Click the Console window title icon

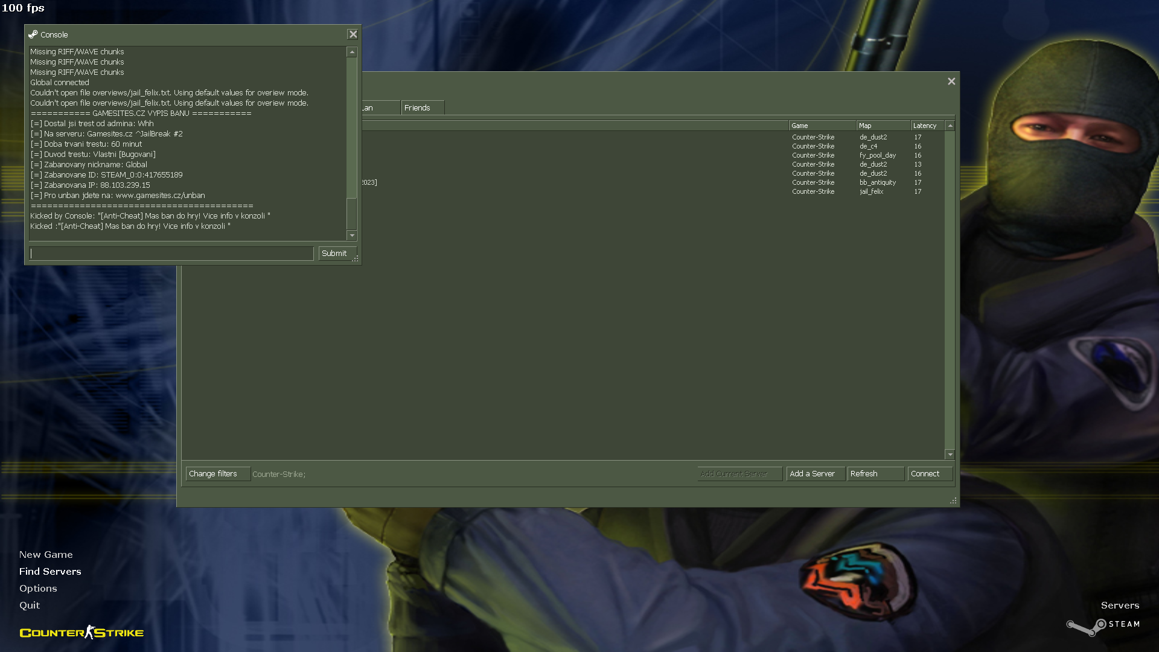pyautogui.click(x=33, y=34)
